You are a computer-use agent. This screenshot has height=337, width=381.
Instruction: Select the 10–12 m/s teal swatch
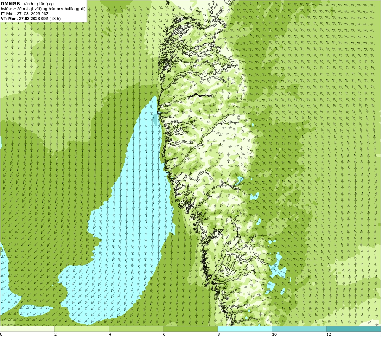299,329
